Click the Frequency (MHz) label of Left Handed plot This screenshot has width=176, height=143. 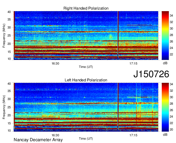click(4, 107)
